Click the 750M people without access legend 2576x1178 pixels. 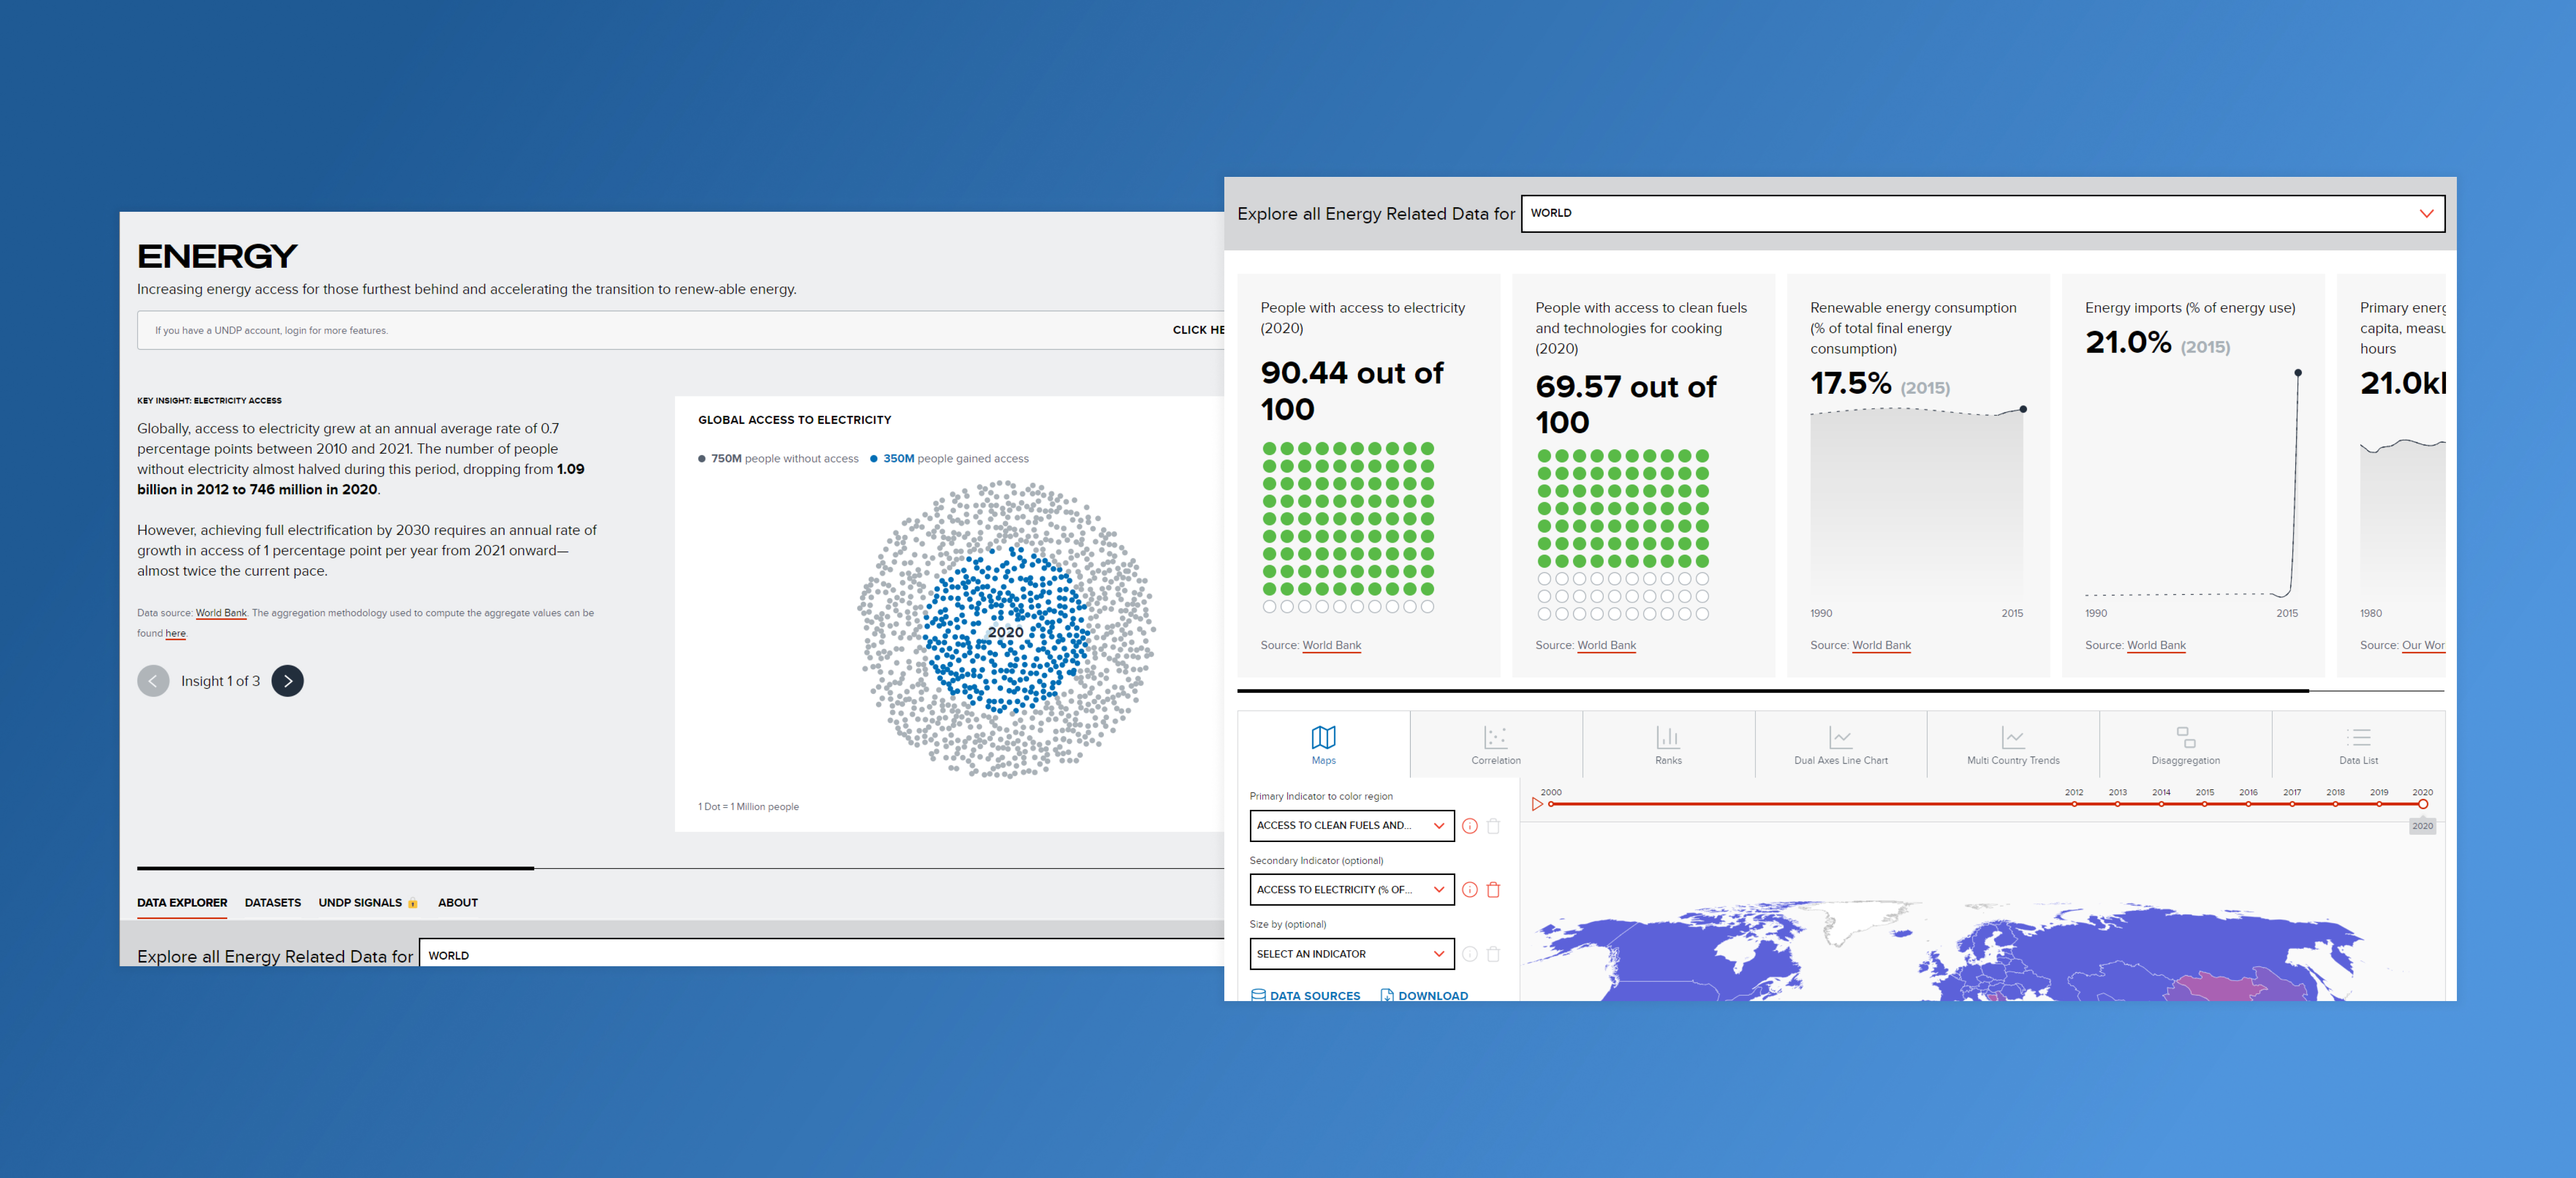778,459
